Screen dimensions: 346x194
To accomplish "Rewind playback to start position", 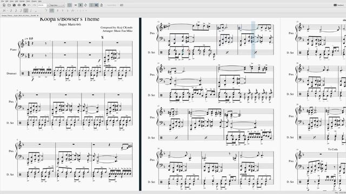I will tap(76, 5).
